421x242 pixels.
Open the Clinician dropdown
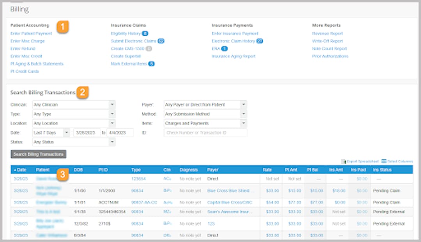coord(73,105)
